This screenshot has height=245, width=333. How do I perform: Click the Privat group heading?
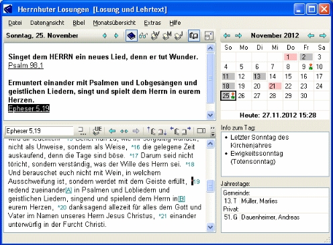(231, 209)
